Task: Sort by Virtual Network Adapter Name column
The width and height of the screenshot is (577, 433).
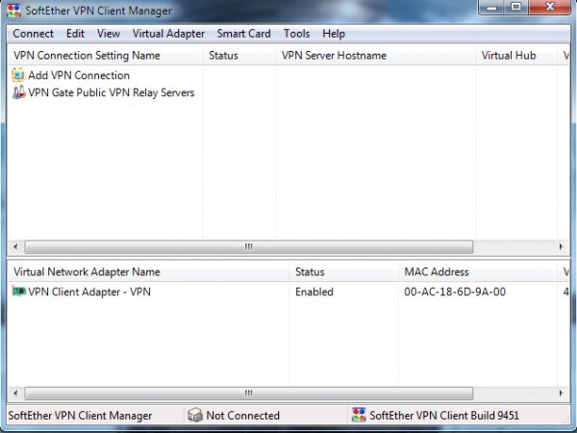Action: pyautogui.click(x=149, y=271)
